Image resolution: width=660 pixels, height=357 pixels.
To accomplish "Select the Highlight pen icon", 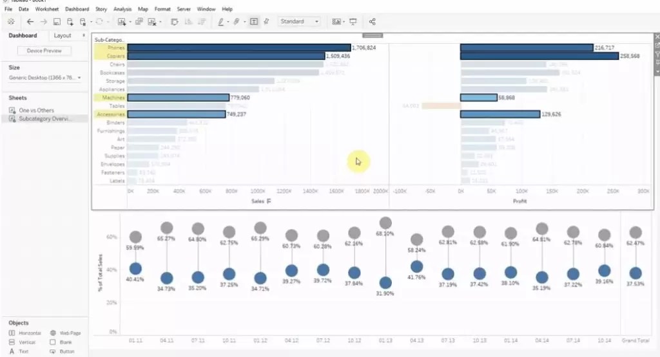I will (220, 21).
